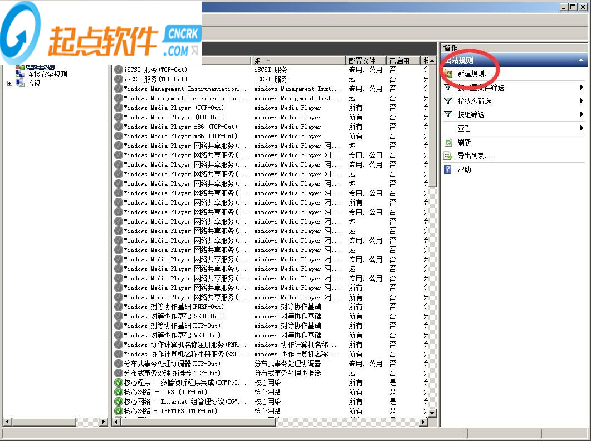Click the filter-by-group funnel icon
The image size is (591, 441).
click(x=448, y=114)
